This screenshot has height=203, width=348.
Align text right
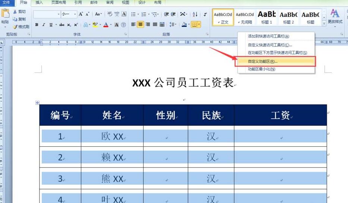148,24
